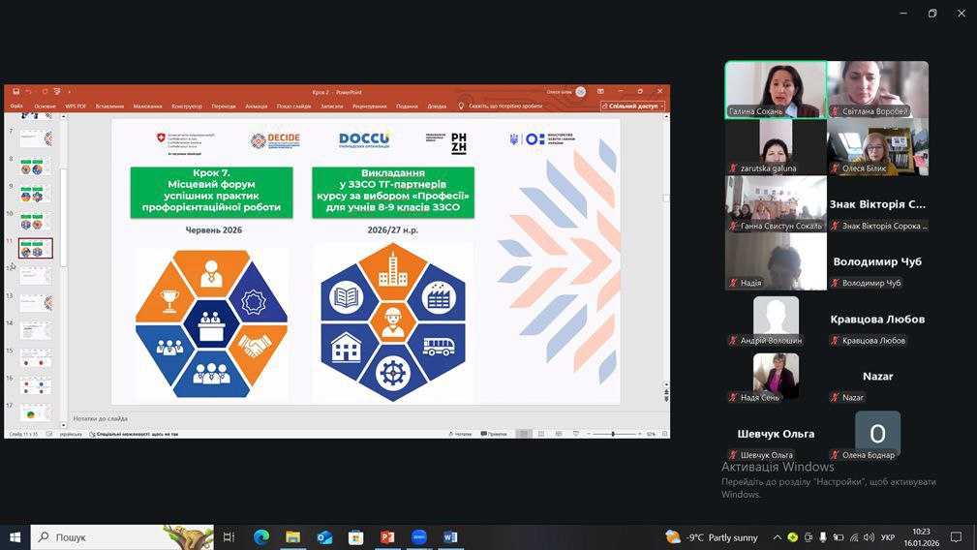Open File Explorer from the taskbar
The width and height of the screenshot is (977, 550).
pos(292,537)
